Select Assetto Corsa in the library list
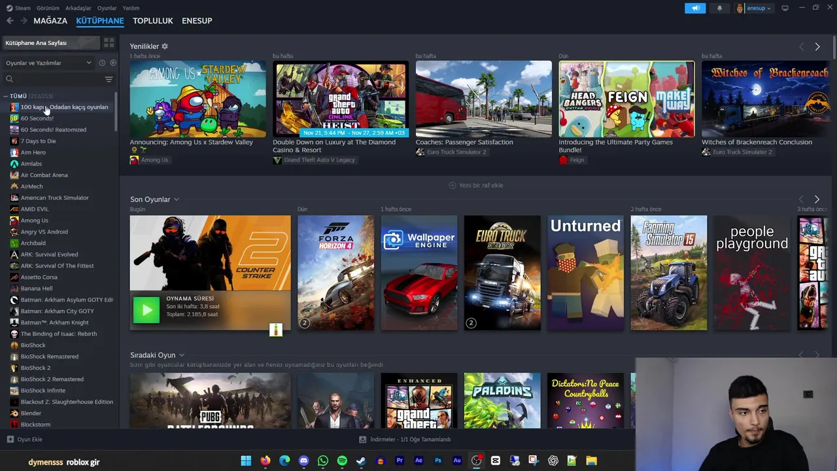The height and width of the screenshot is (471, 837). [39, 277]
